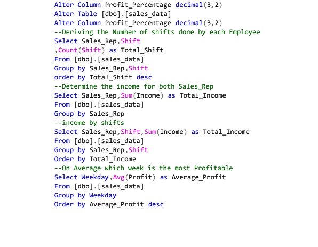Click the line 'Group by Sales_Rep' without Shift

click(x=89, y=114)
